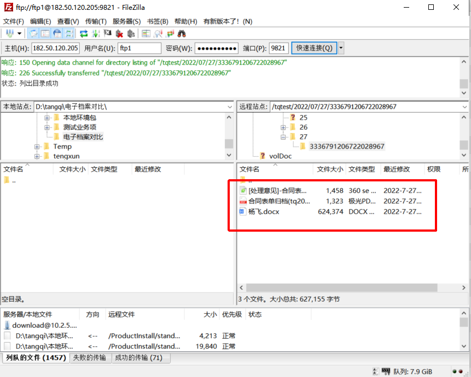Sort remote files by 文件大小 column
The width and height of the screenshot is (471, 377).
click(x=329, y=169)
